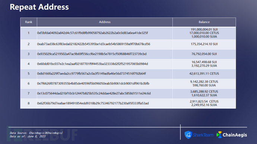This screenshot has width=257, height=144.
Task: Click the rank 2 address starting 0xab73ad
Action: [93, 44]
